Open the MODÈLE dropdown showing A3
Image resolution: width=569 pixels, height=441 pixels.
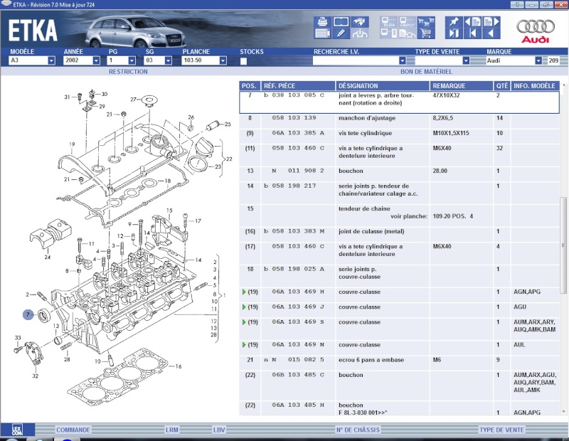tap(51, 61)
